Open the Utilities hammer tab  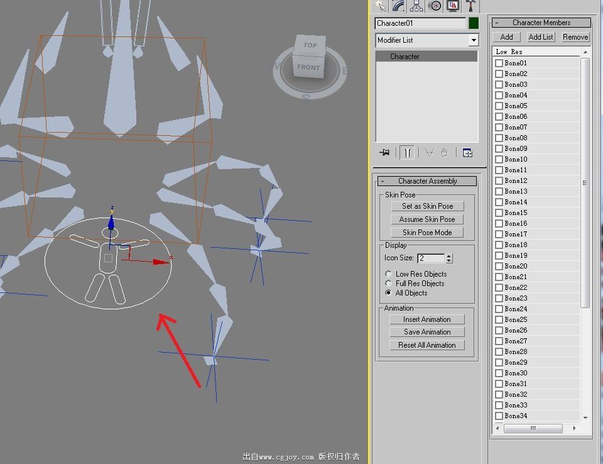point(470,6)
